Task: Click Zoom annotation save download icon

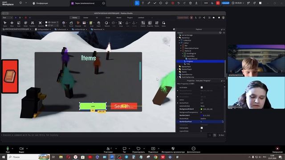Action: click(196, 3)
